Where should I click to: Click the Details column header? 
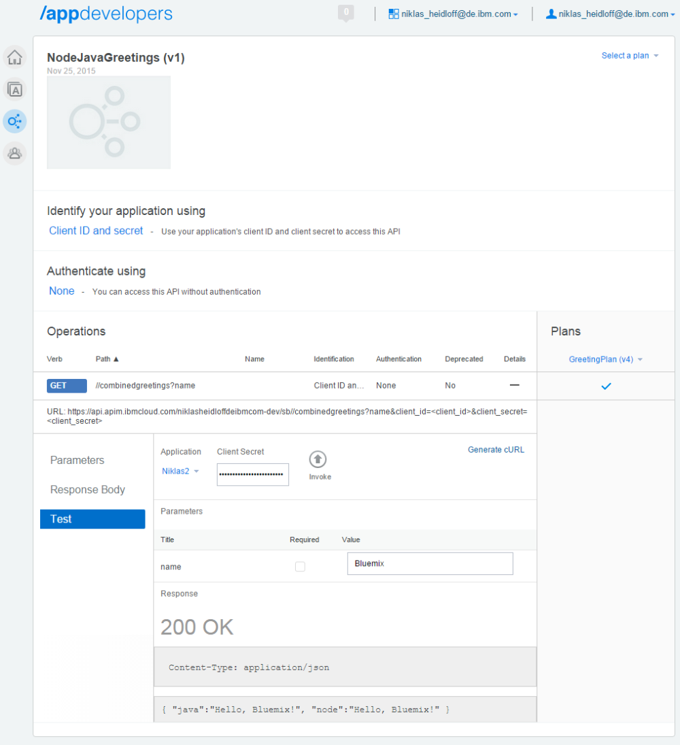[515, 359]
